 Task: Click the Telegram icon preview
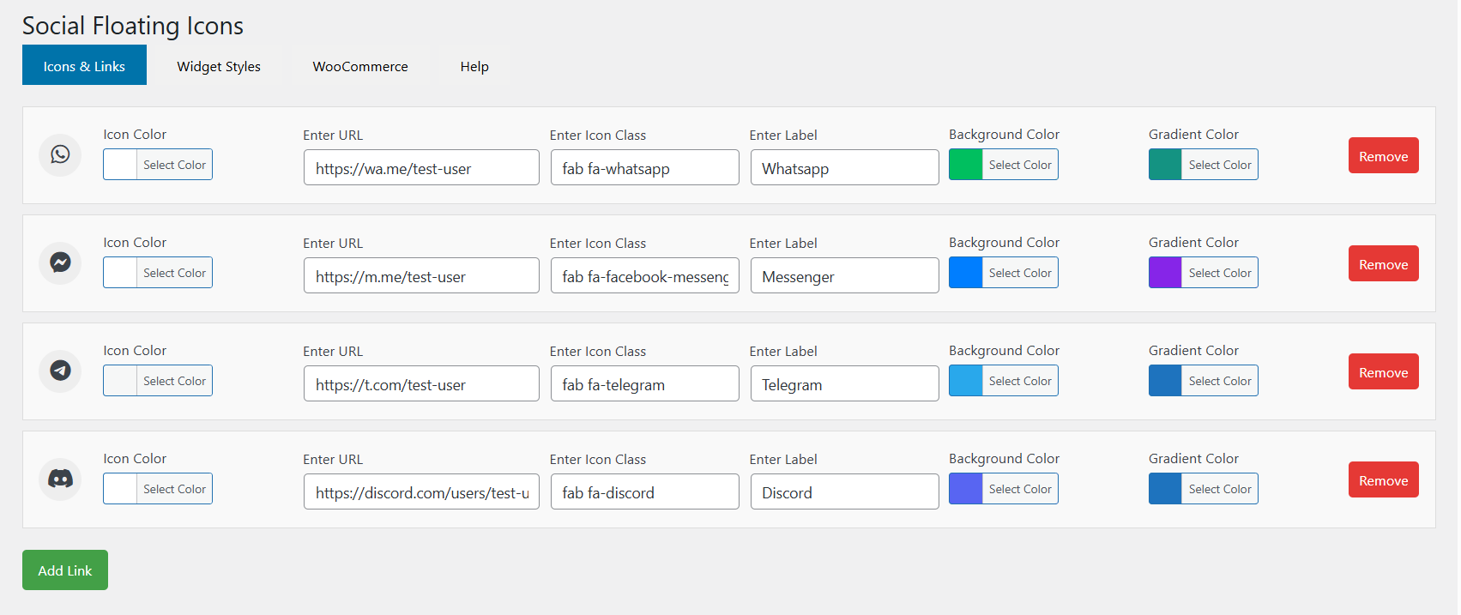click(x=60, y=371)
